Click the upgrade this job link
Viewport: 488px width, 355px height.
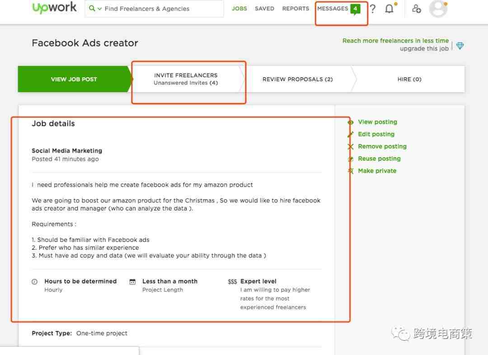click(424, 48)
